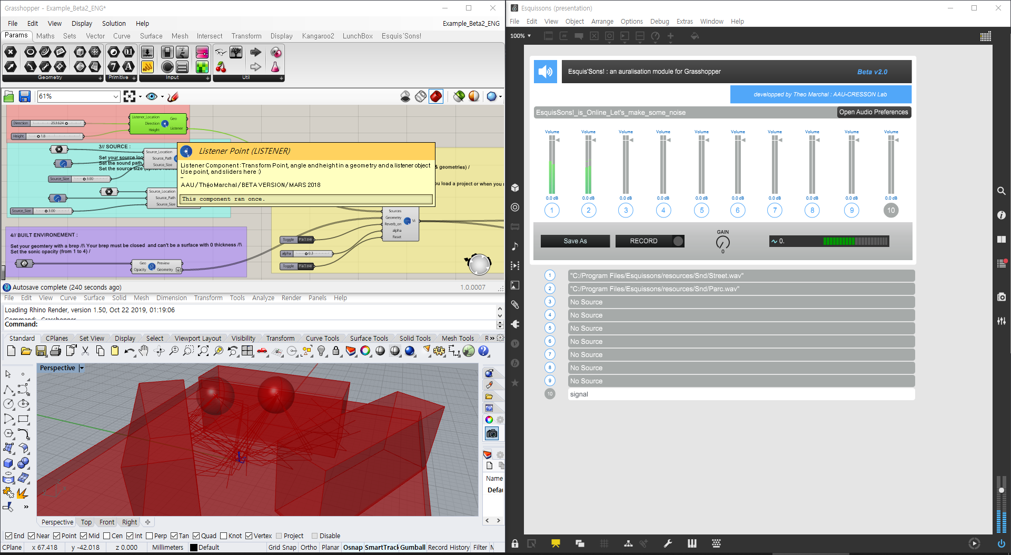Click the Max audio power icon

point(1001,543)
